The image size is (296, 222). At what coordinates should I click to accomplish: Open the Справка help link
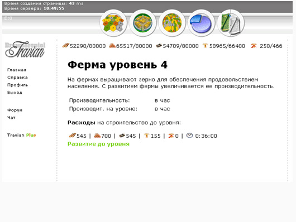coord(17,78)
